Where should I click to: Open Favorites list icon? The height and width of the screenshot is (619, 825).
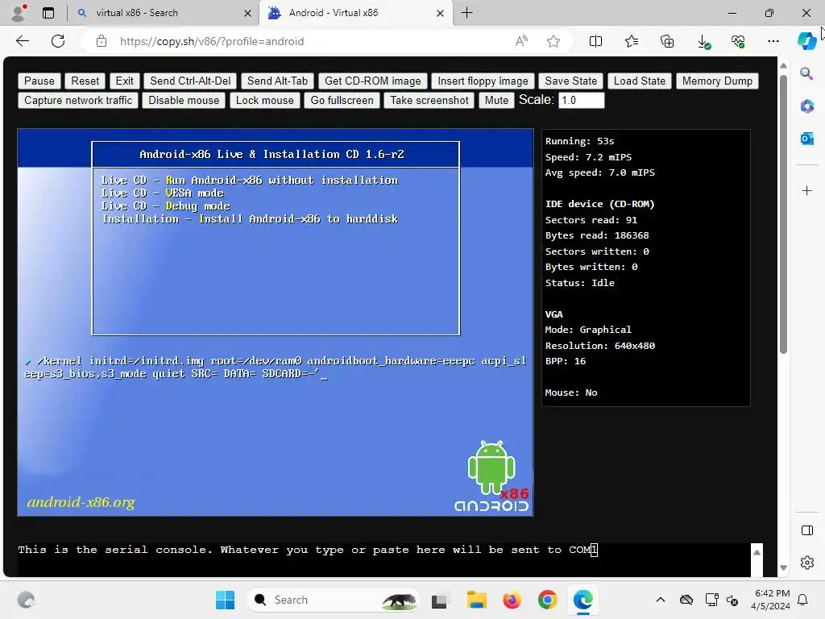[632, 41]
